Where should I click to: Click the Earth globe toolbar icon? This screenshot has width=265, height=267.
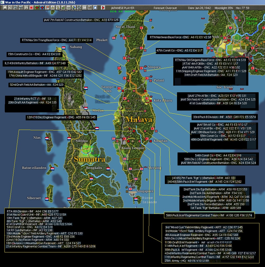[74, 8]
